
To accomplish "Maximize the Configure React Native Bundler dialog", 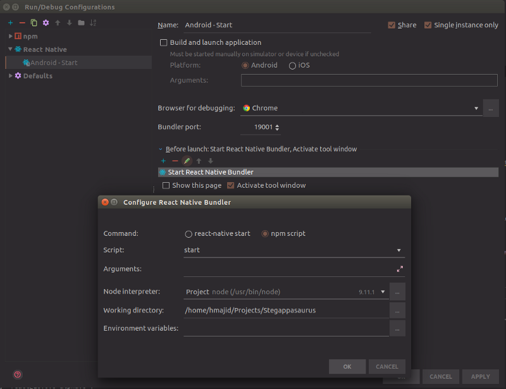I will point(114,202).
